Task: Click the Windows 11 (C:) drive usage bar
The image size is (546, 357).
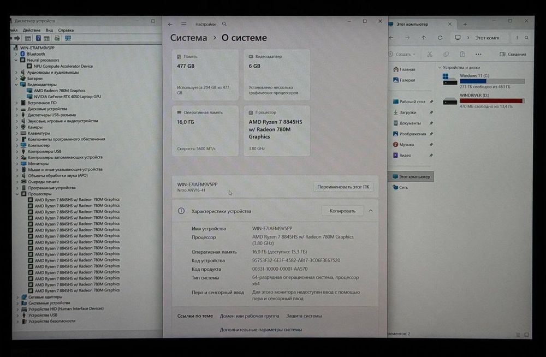Action: point(492,81)
